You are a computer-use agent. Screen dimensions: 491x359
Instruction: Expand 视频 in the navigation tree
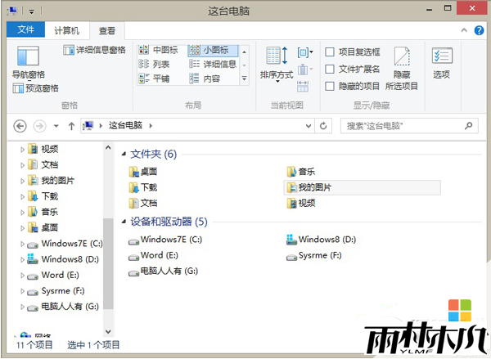(22, 150)
